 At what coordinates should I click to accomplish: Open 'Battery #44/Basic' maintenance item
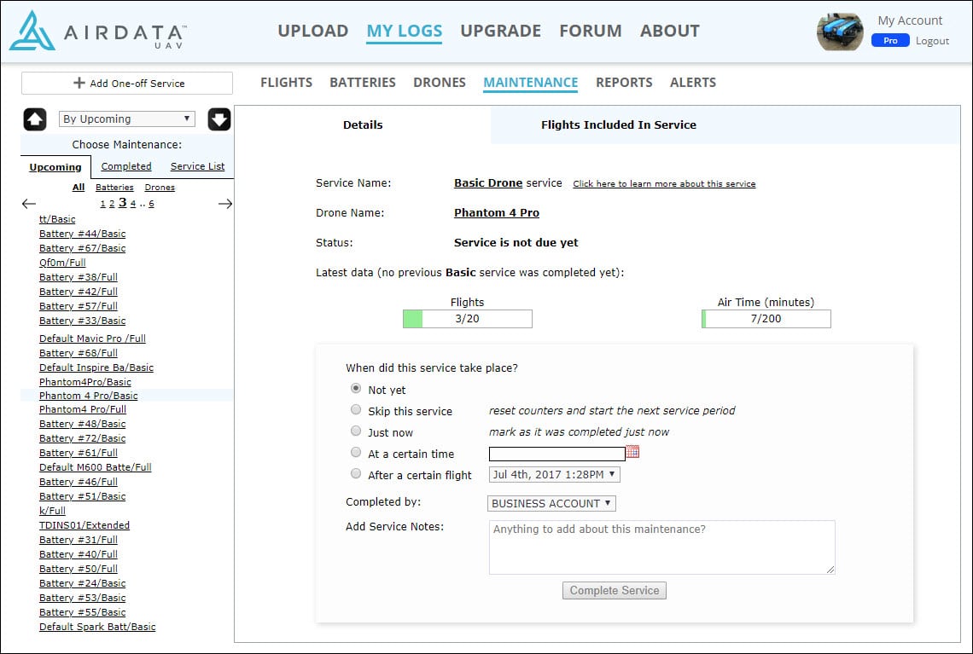click(82, 234)
